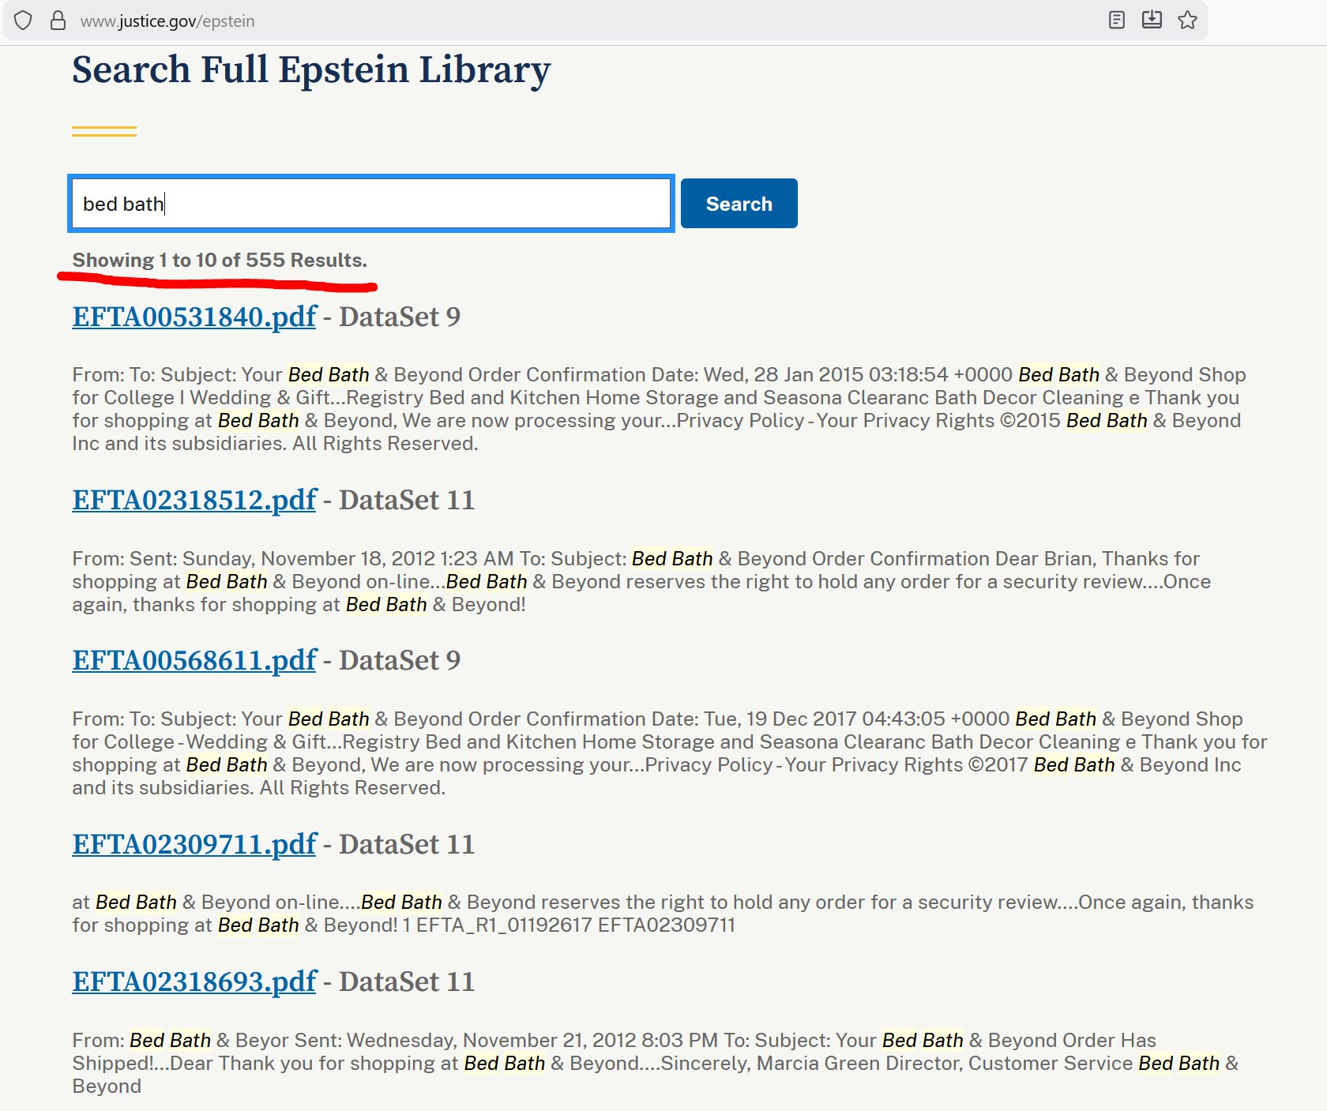
Task: Click the snippet mentioning 'Marcia Green Director'
Action: (x=656, y=1063)
